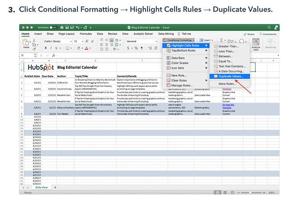The image size is (289, 200).
Task: Open the Borders dropdown arrow
Action: coord(71,48)
